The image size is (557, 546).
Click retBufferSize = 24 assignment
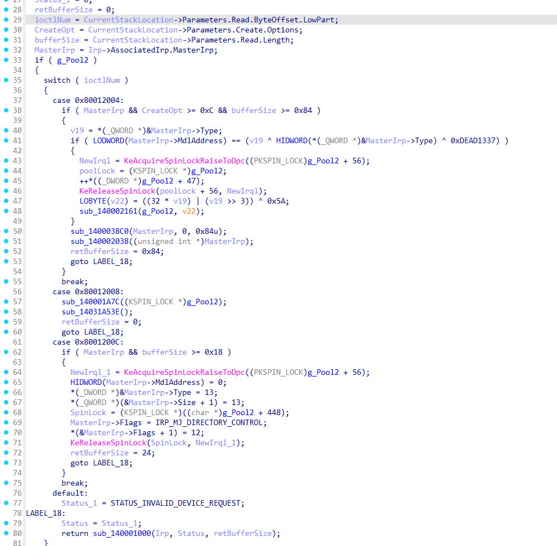[x=112, y=453]
